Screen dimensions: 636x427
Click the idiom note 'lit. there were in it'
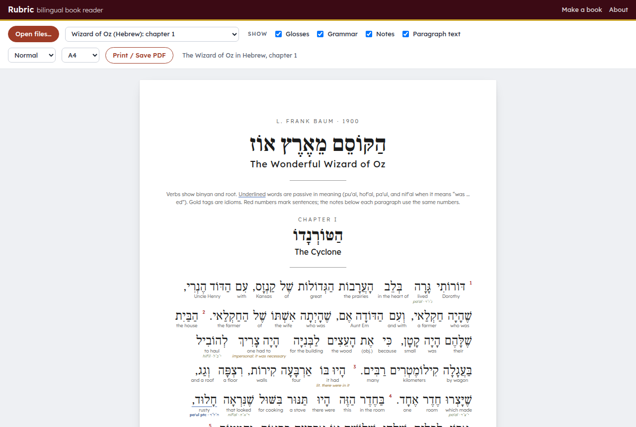coord(333,385)
